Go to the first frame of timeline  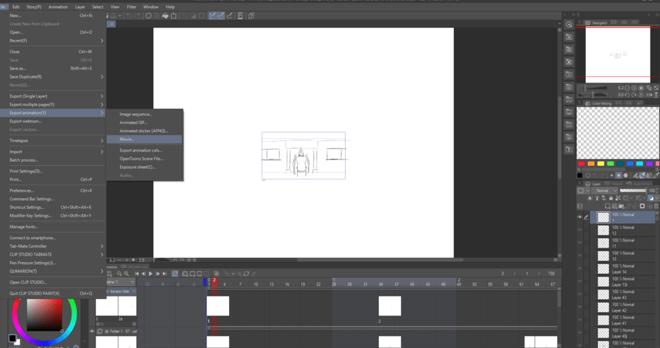pyautogui.click(x=137, y=274)
